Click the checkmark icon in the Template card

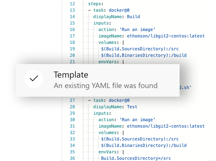(x=34, y=79)
